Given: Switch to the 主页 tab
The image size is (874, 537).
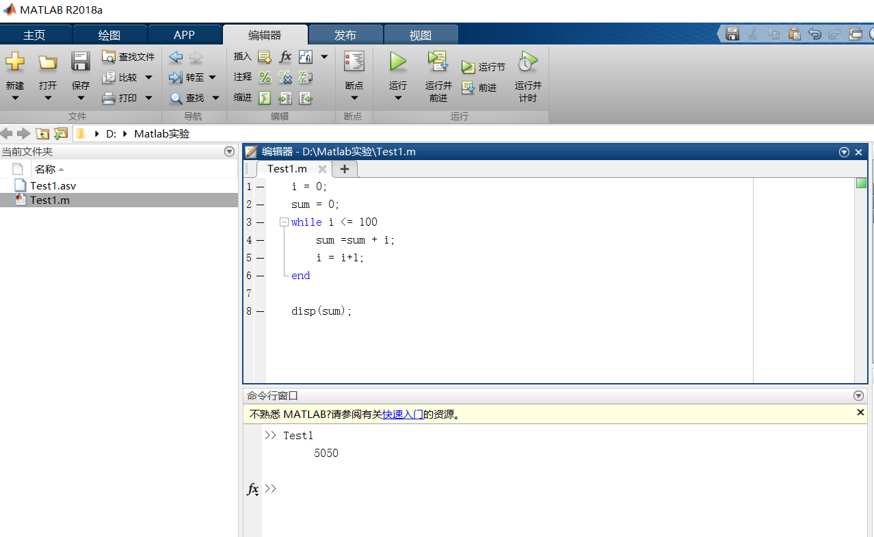Looking at the screenshot, I should click(34, 35).
